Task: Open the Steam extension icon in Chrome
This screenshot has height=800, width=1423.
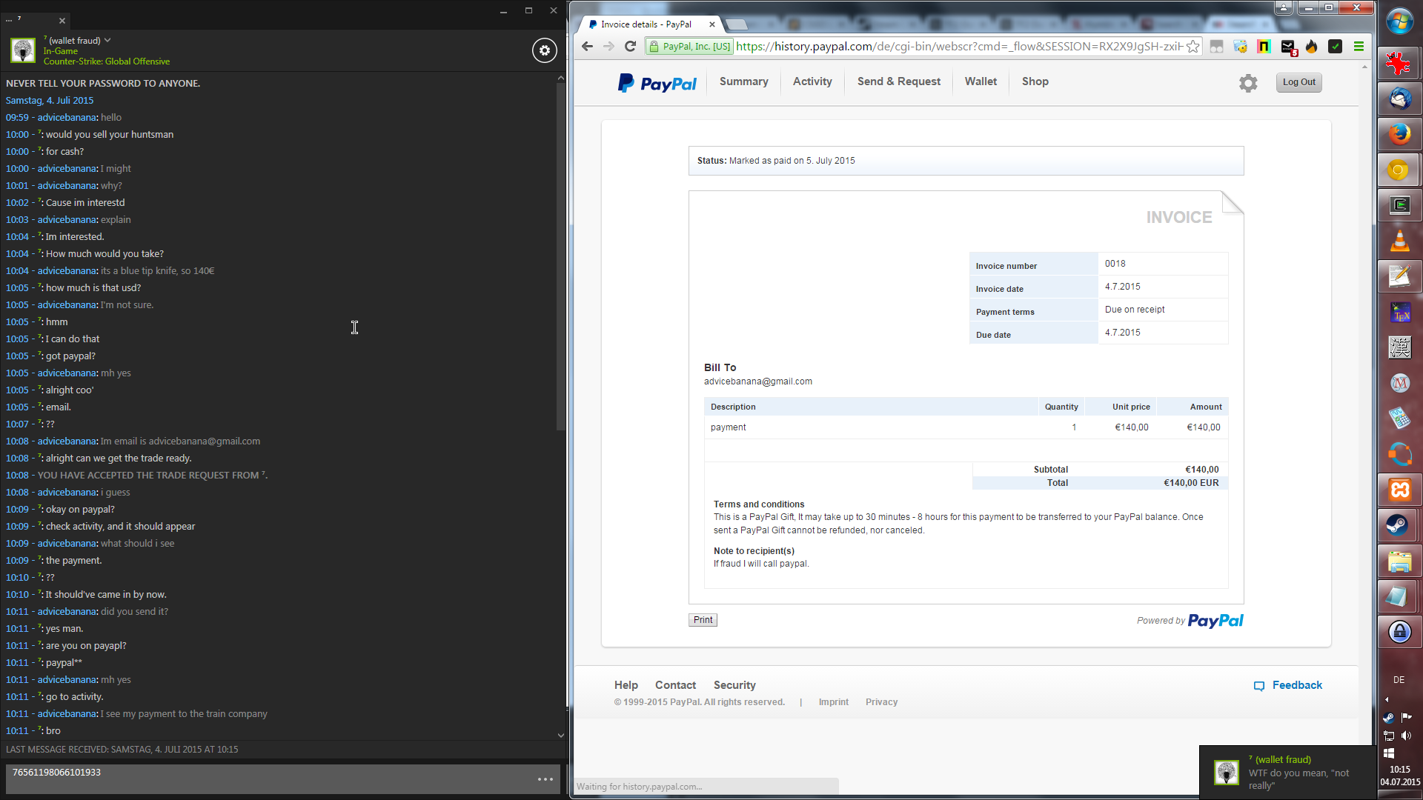Action: pyautogui.click(x=1288, y=47)
